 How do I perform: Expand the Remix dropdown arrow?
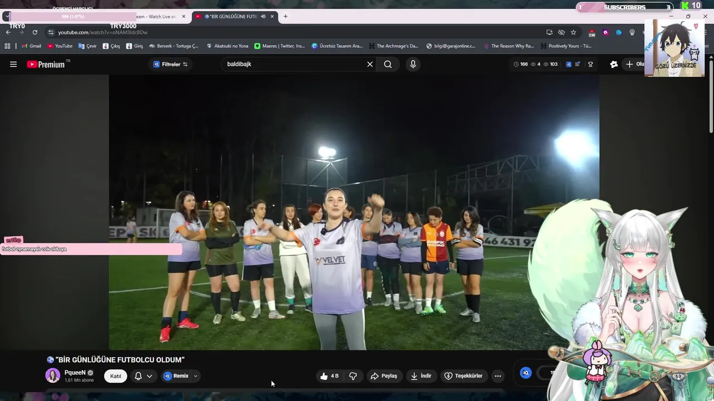(x=195, y=376)
